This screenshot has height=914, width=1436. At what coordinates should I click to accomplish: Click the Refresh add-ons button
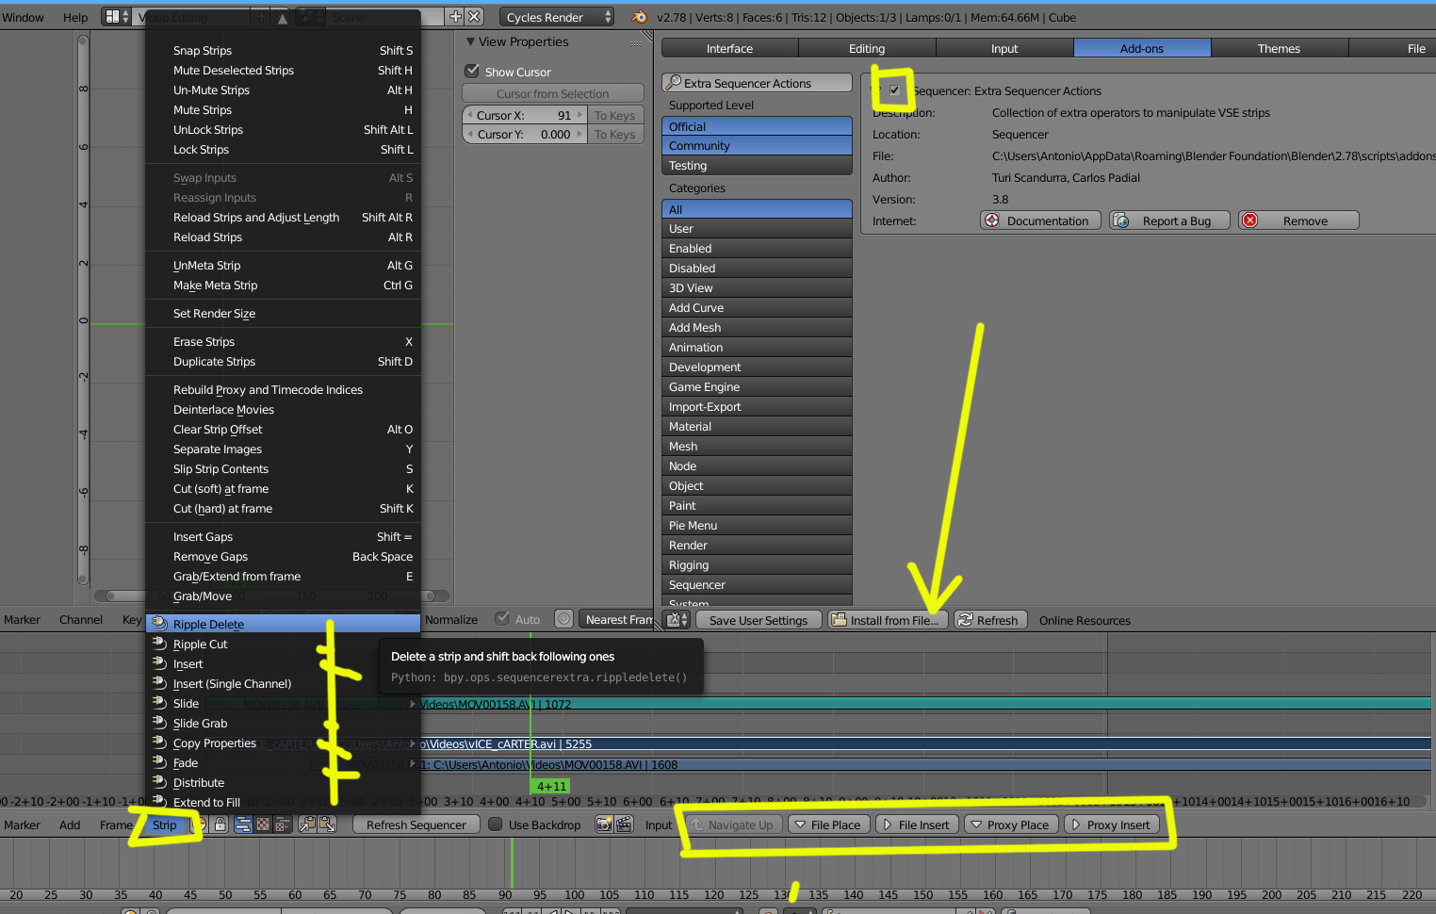989,620
